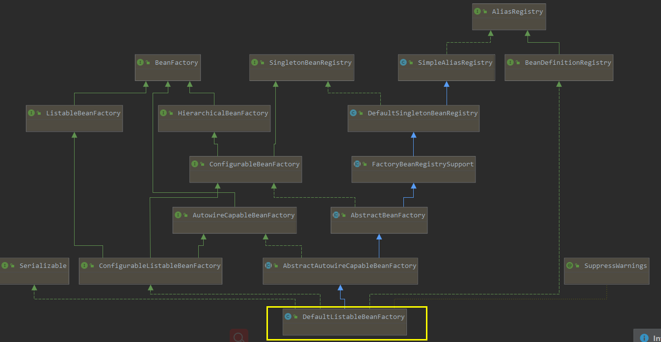Select the AliasRegistry name label
The image size is (661, 342).
(518, 11)
